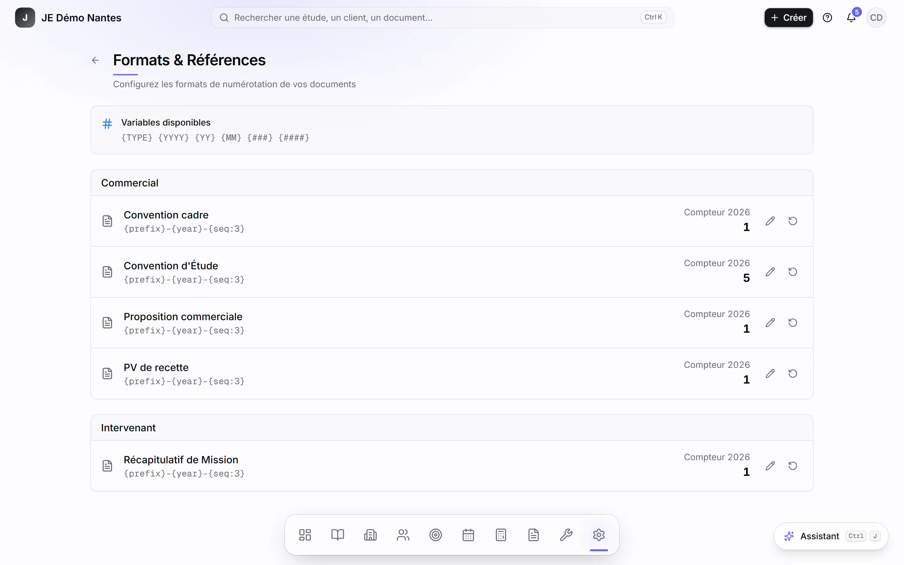Open the calendar icon in bottom dock
Viewport: 904px width, 565px height.
(468, 535)
